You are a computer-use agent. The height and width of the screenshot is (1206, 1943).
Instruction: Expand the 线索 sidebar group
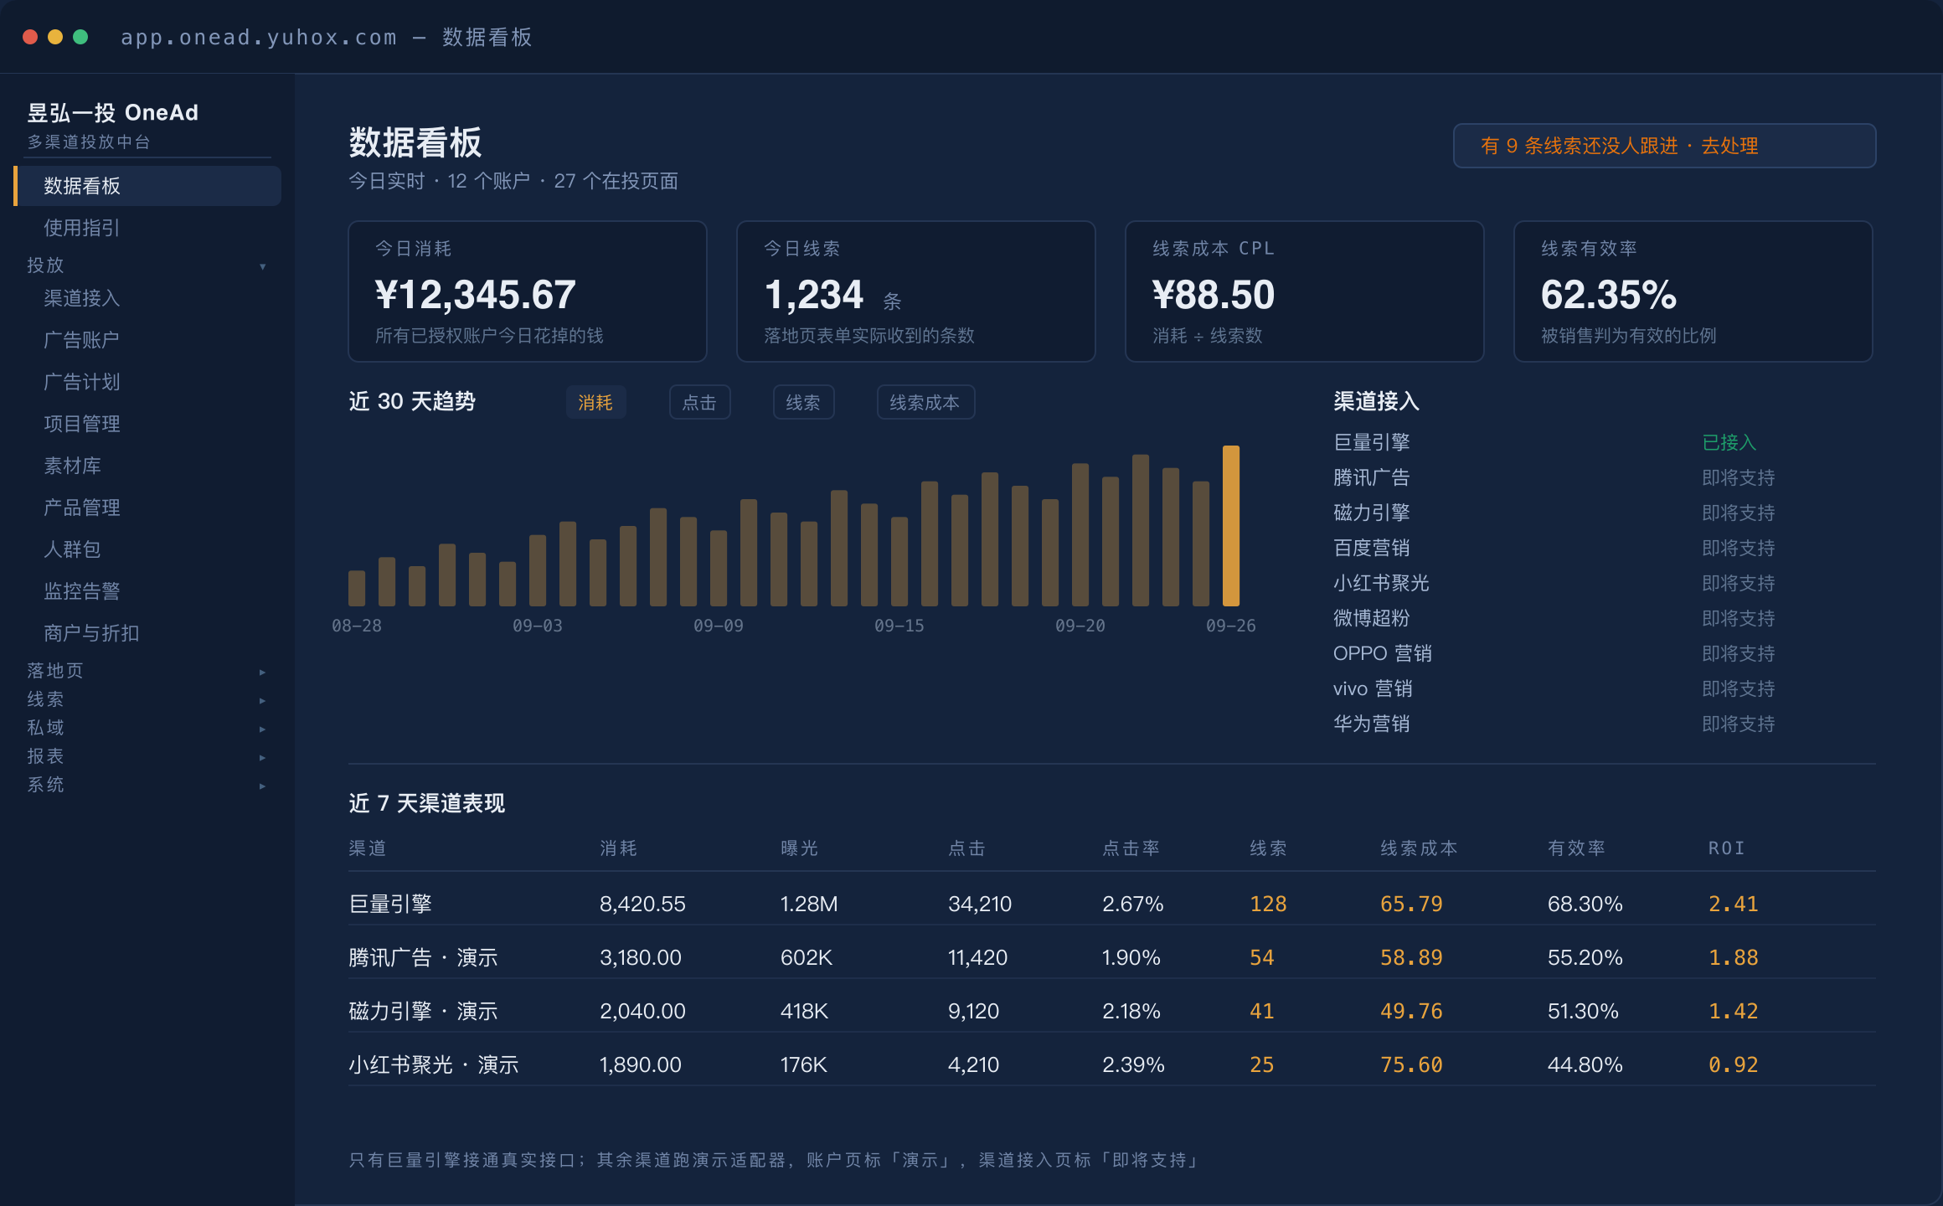[147, 699]
